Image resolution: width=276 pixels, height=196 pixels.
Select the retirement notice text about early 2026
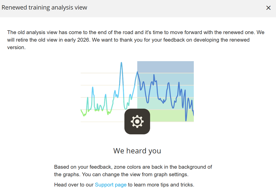136,40
